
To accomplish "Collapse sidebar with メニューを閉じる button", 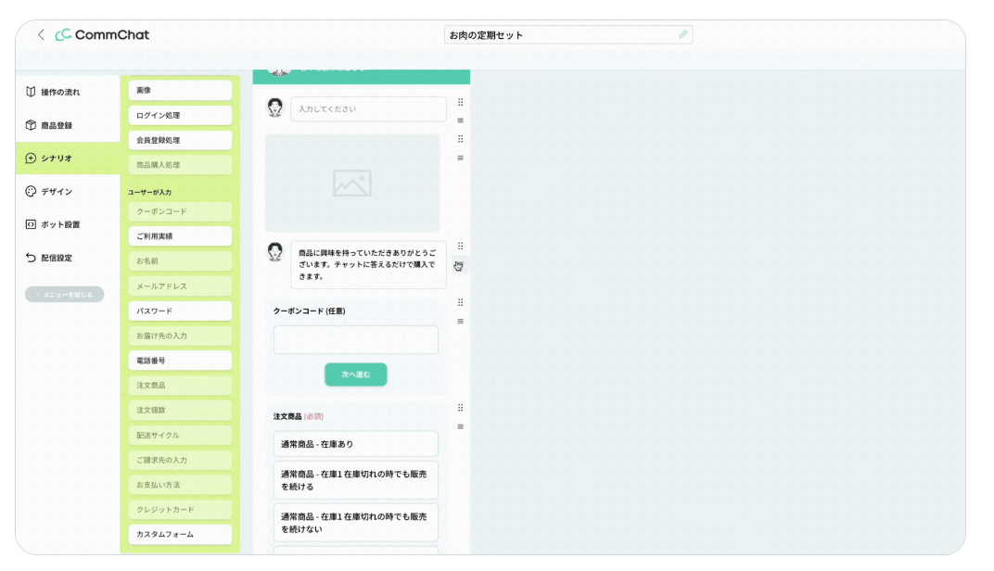I will [x=64, y=295].
